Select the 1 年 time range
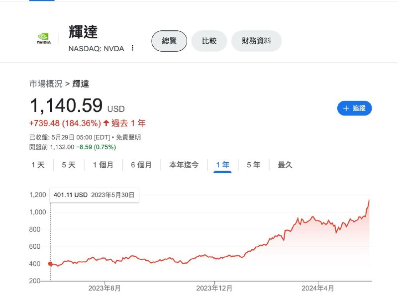The width and height of the screenshot is (398, 299). pos(222,165)
